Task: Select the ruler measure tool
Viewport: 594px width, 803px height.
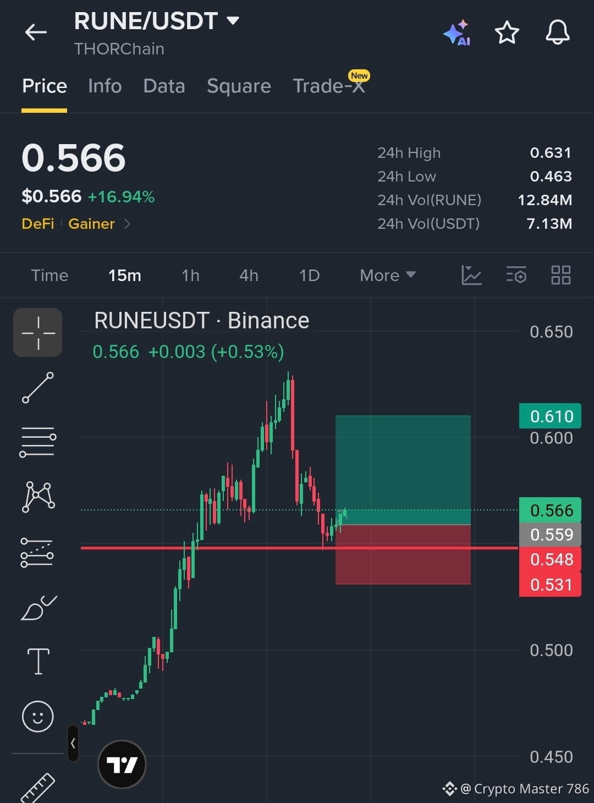Action: pyautogui.click(x=38, y=788)
